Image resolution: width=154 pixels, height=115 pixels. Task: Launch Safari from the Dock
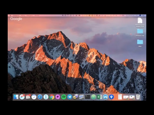tap(40, 97)
